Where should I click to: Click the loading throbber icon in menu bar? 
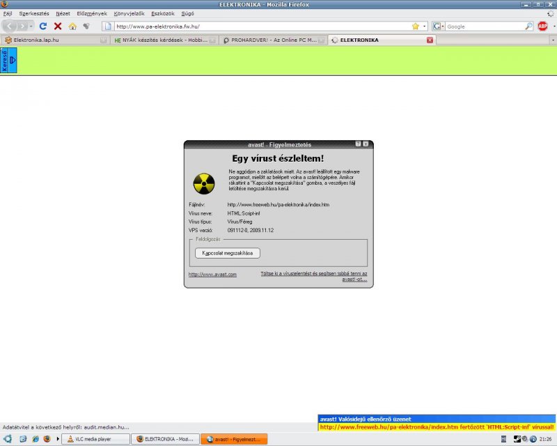click(x=551, y=13)
